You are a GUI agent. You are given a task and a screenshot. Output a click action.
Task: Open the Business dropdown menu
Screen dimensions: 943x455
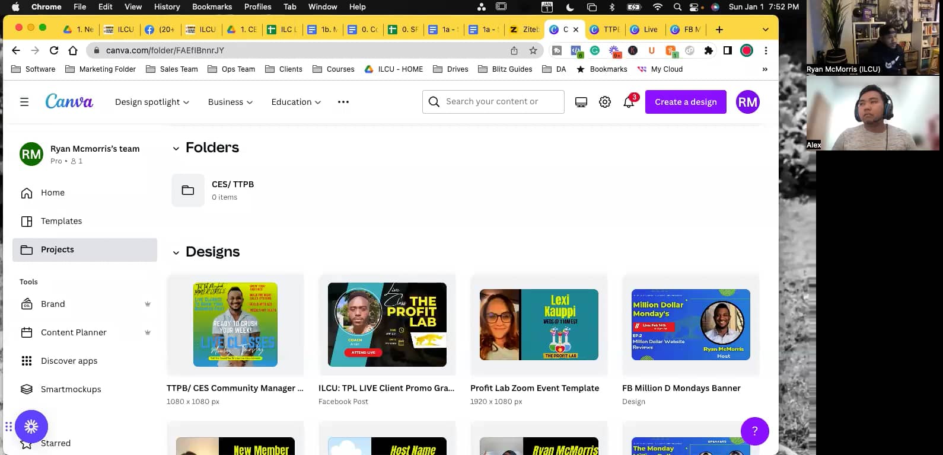click(230, 102)
